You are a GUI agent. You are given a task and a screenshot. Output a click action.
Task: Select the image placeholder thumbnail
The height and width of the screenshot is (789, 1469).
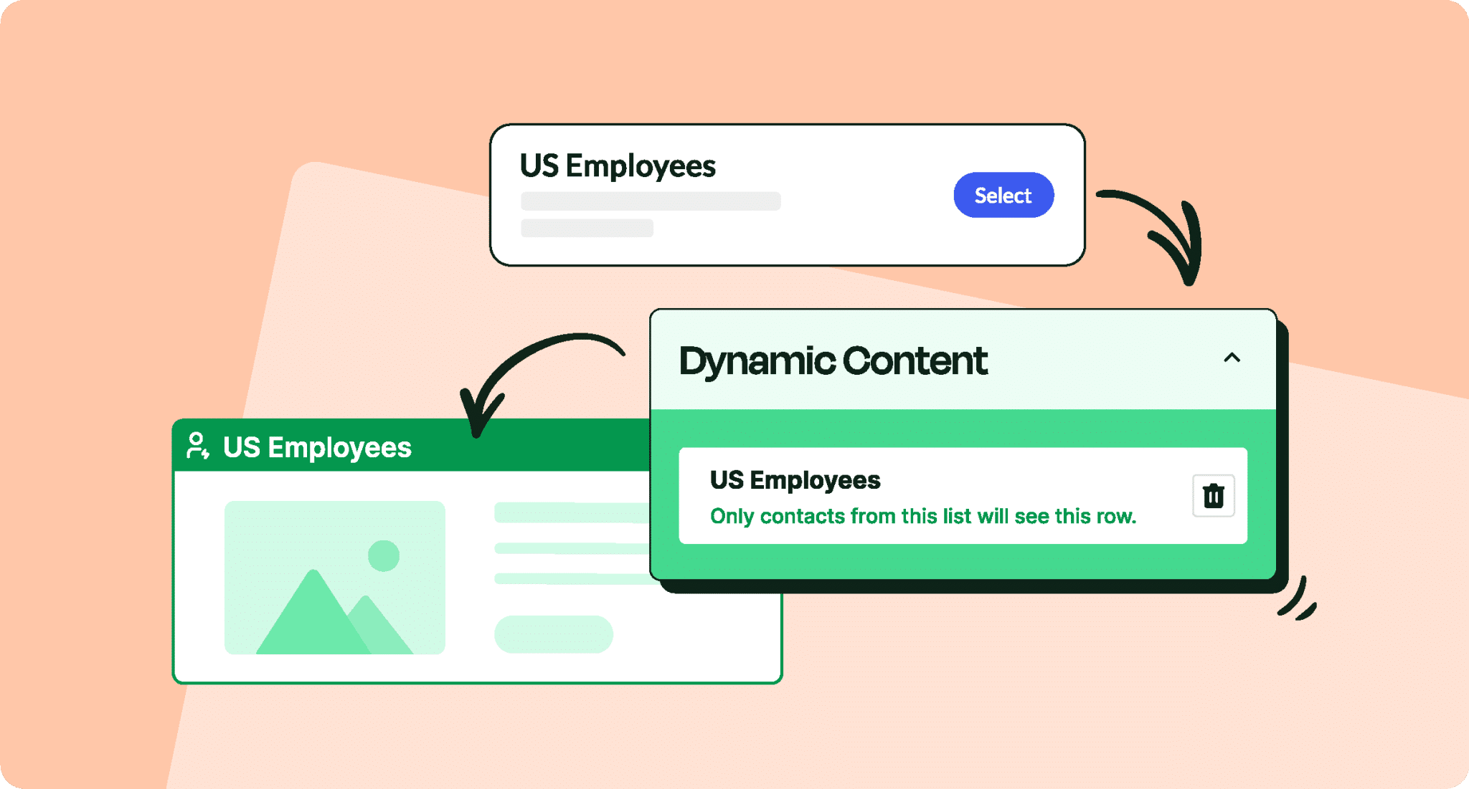pos(335,578)
